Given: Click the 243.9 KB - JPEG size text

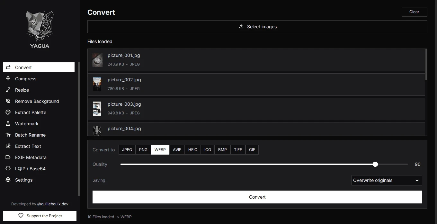Looking at the screenshot, I should [x=124, y=64].
